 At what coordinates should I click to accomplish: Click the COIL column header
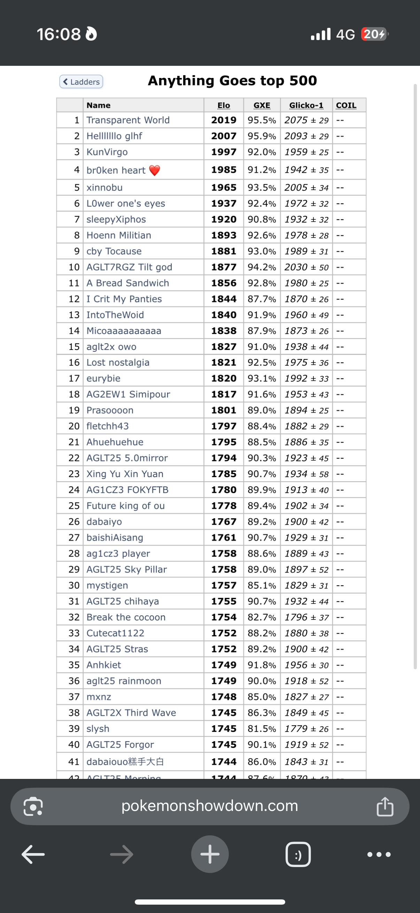click(x=346, y=105)
